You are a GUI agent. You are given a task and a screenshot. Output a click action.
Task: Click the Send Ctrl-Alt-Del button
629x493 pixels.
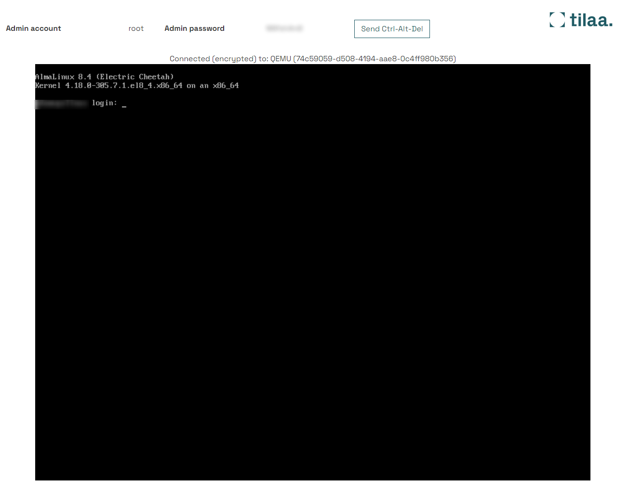click(392, 29)
